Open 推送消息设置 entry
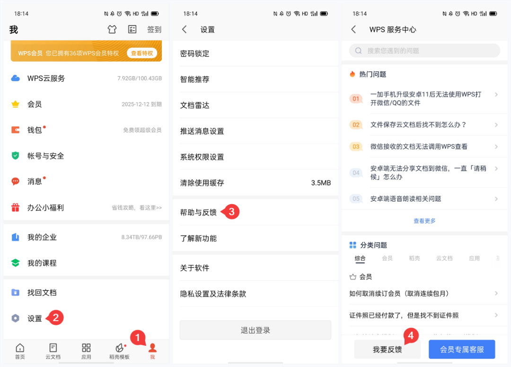This screenshot has height=367, width=511. 255,131
